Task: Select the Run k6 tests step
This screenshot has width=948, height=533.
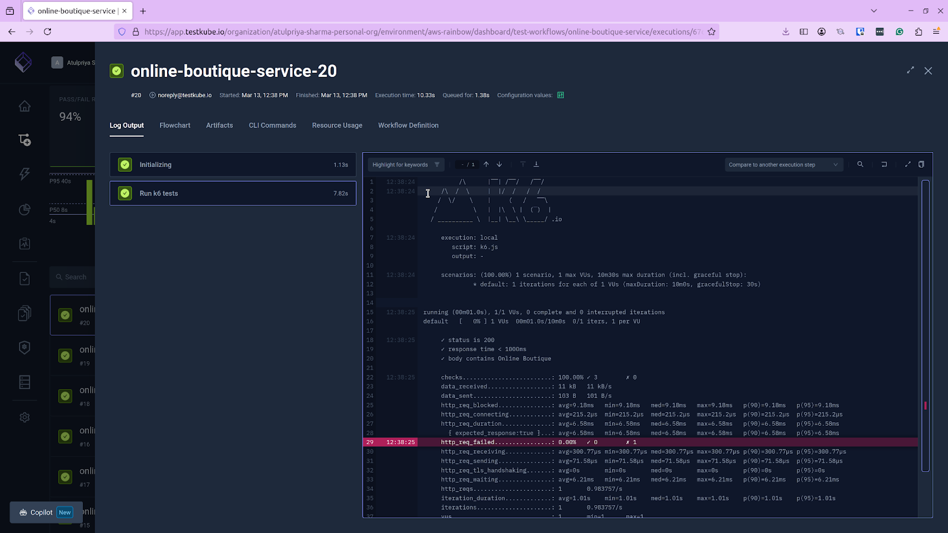Action: [x=233, y=193]
